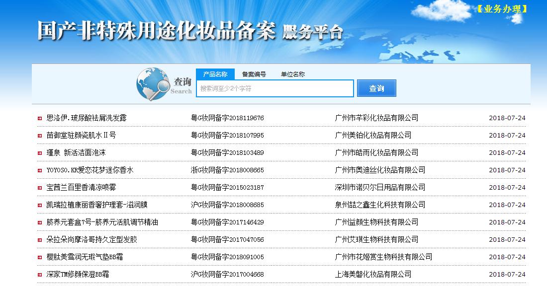
Task: Click the 国产非特殊用途化妆品备案 banner title
Action: 156,31
